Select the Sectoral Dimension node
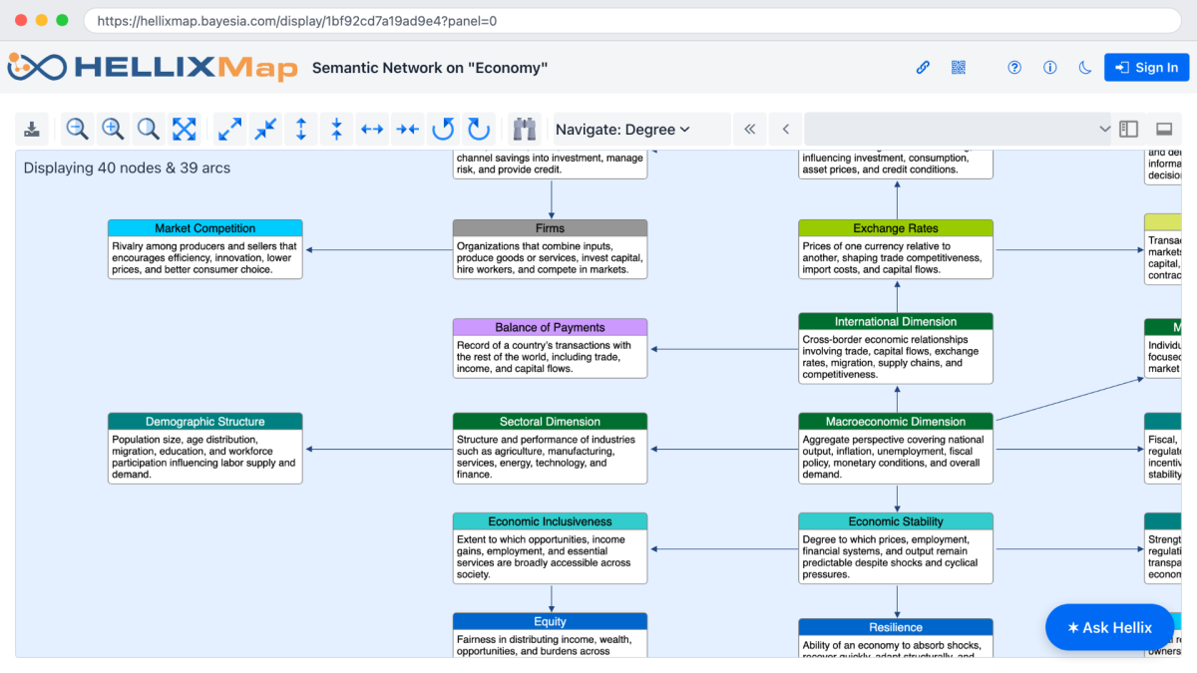Image resolution: width=1197 pixels, height=673 pixels. [550, 449]
